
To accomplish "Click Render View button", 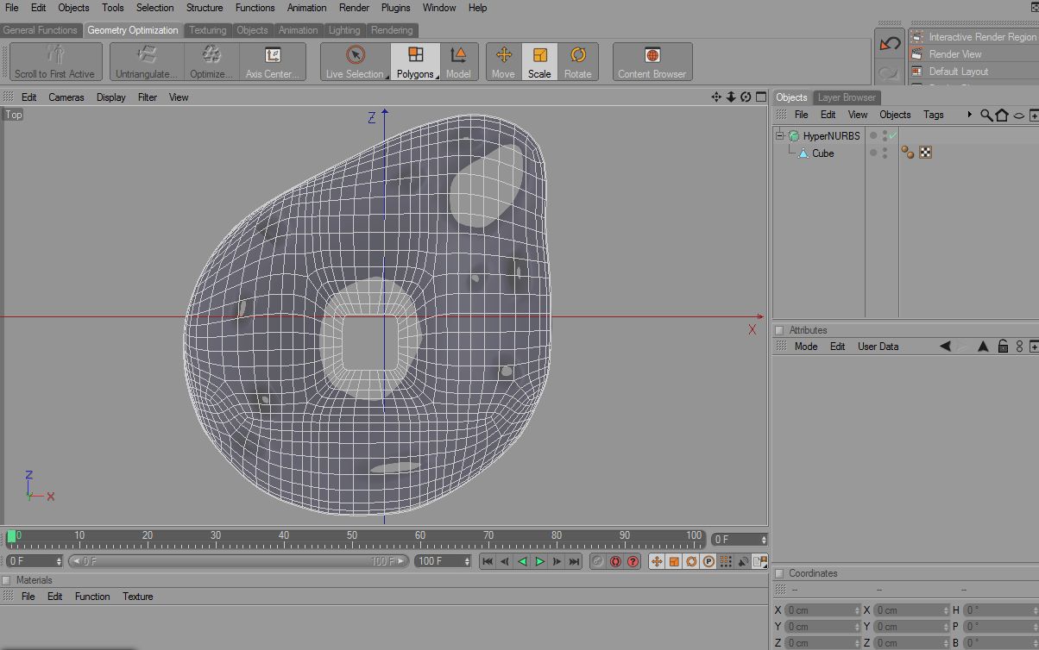I will click(954, 54).
